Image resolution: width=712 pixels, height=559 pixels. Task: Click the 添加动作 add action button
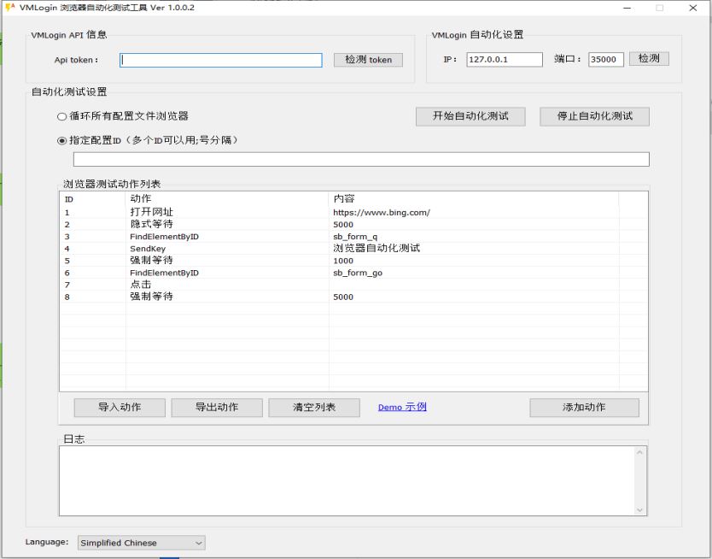(584, 408)
